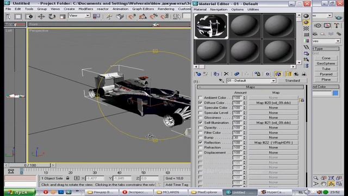Activate the Select and Move tool
348x196 pixels.
41,17
